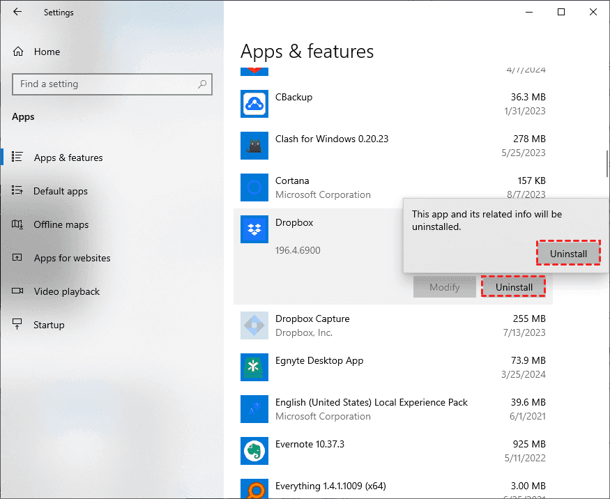
Task: Select the English Local Experience Pack icon
Action: [x=254, y=409]
